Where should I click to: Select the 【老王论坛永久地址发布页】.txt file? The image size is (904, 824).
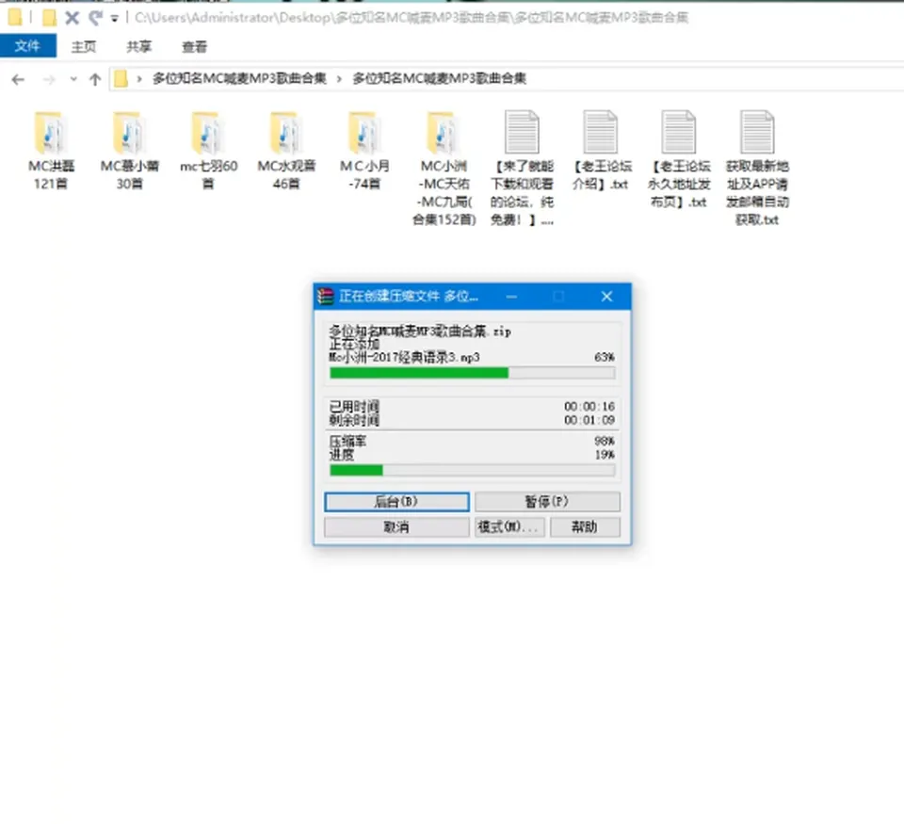pos(679,158)
